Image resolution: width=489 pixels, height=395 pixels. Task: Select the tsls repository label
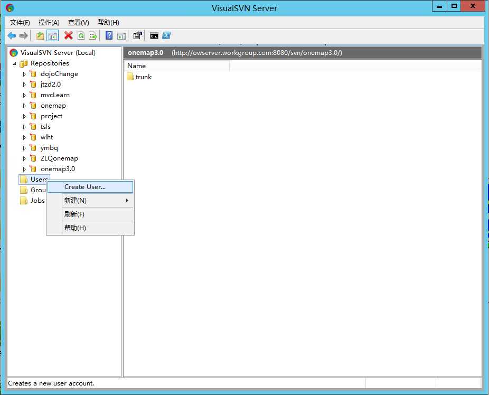click(45, 127)
